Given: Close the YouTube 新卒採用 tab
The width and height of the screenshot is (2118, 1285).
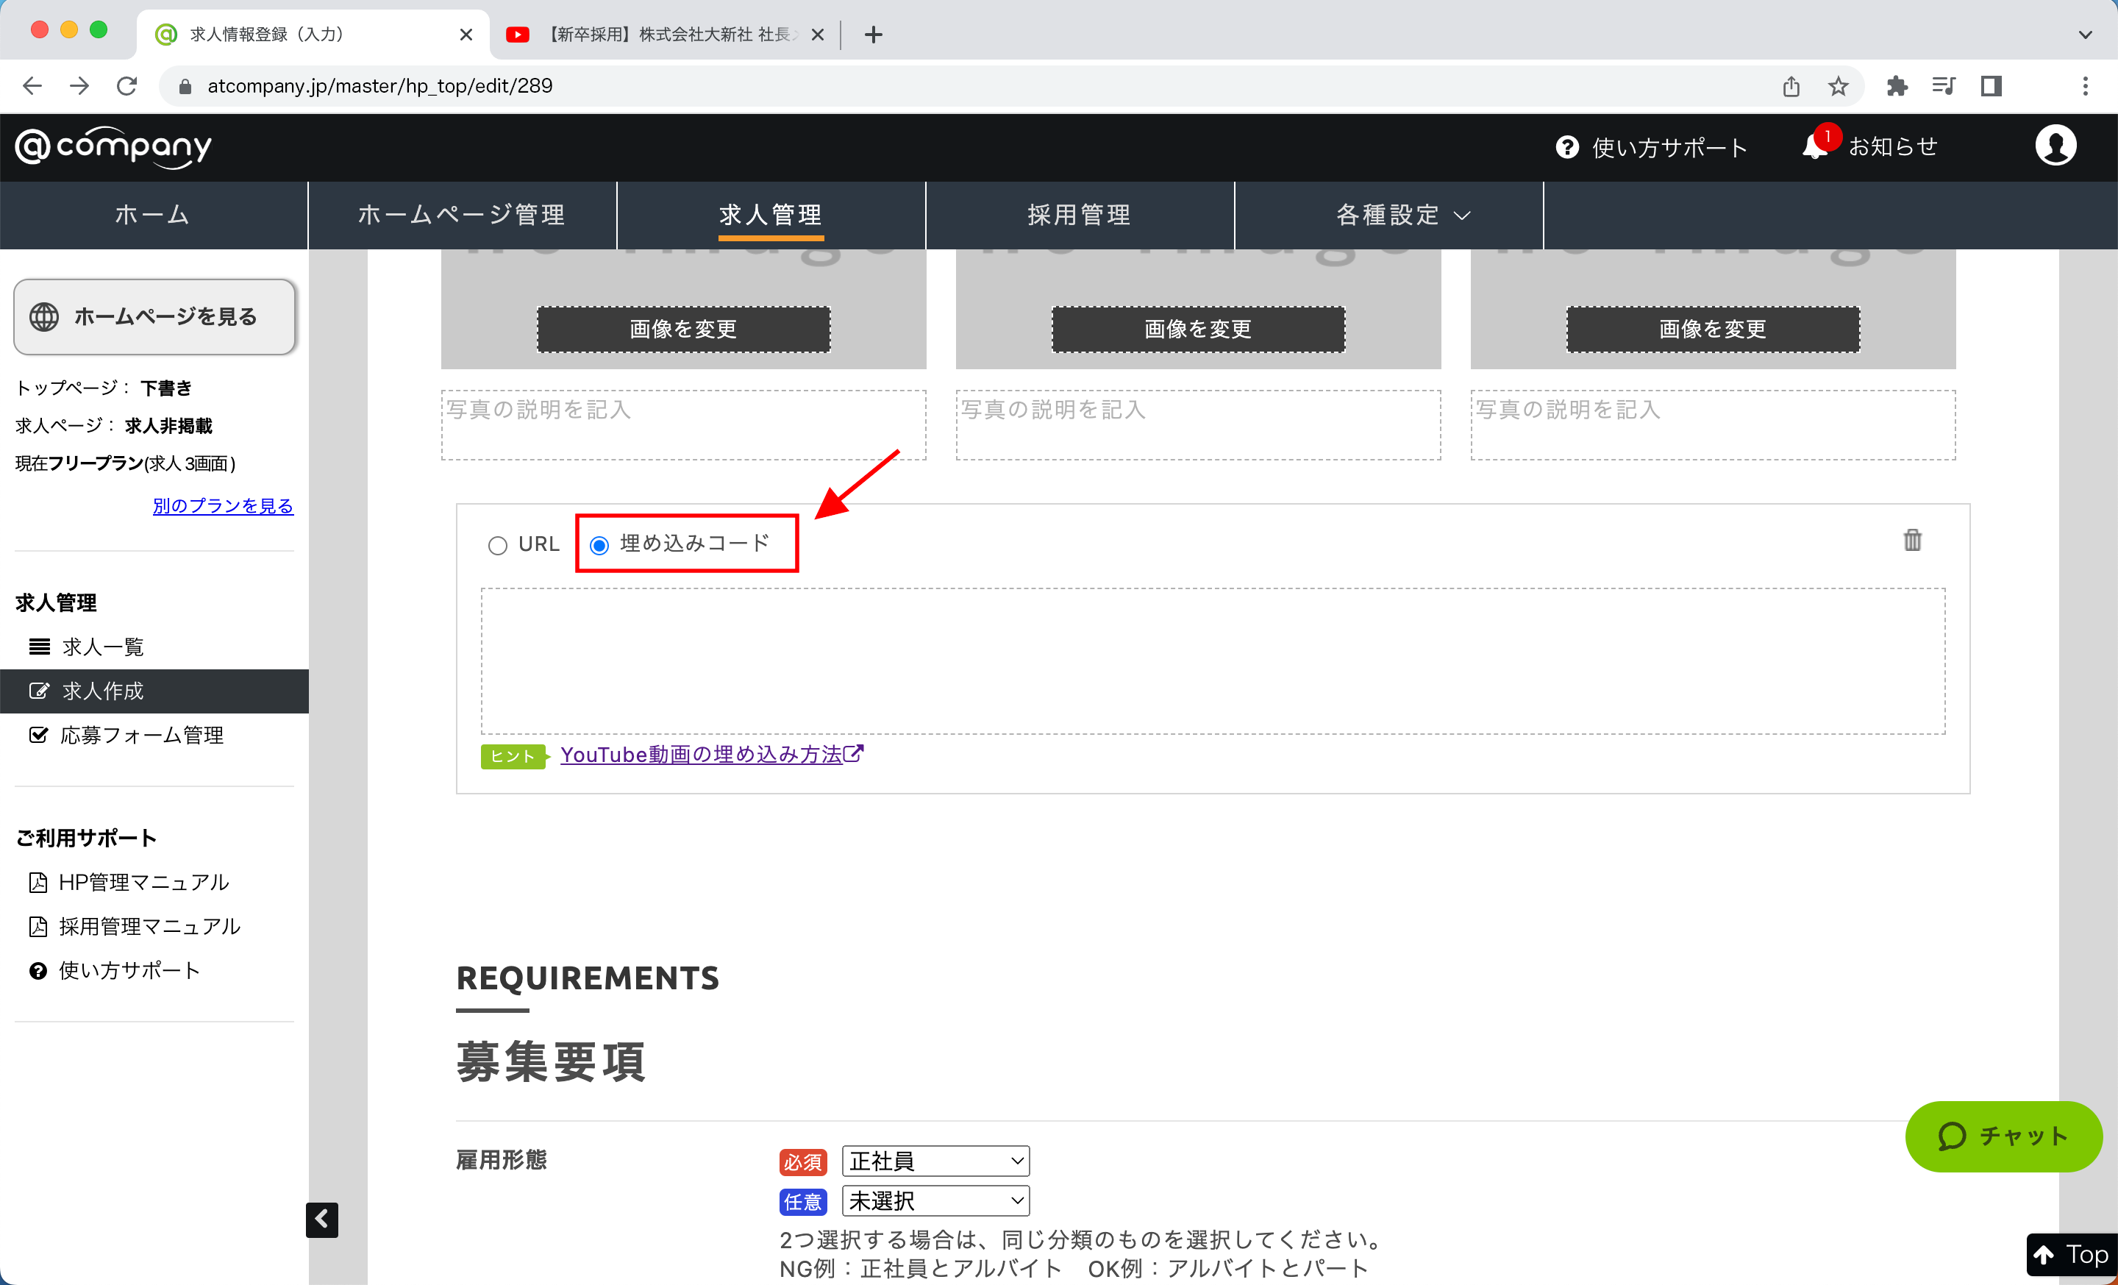Looking at the screenshot, I should click(818, 35).
